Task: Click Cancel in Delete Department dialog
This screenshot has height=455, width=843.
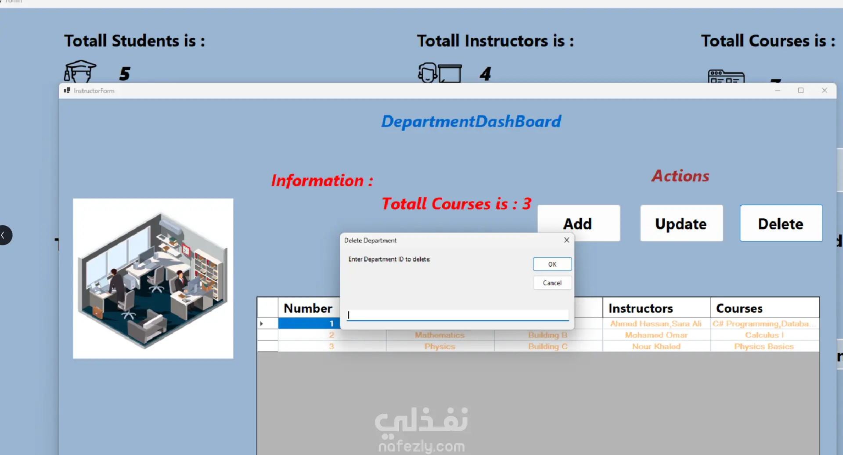Action: coord(552,283)
